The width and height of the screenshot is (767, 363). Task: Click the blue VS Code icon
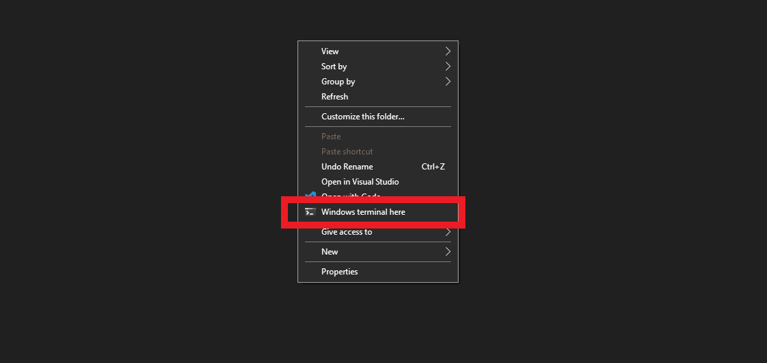coord(311,195)
